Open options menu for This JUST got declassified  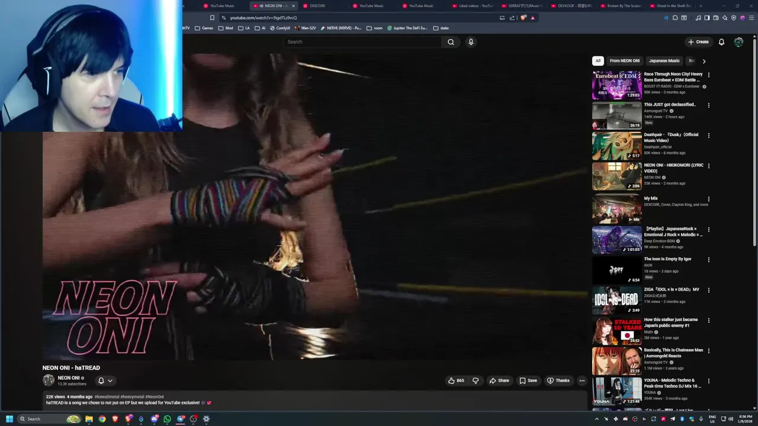click(708, 105)
